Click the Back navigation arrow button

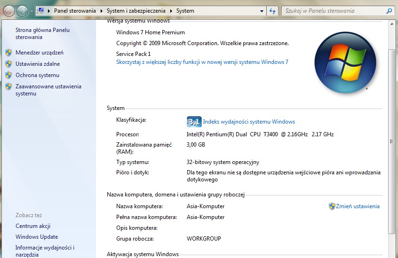pyautogui.click(x=8, y=11)
